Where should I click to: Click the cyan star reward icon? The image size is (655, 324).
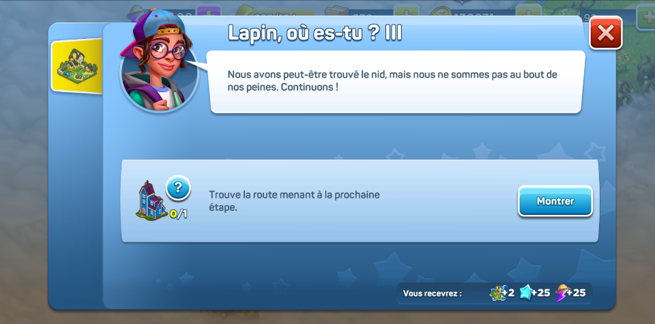point(526,293)
